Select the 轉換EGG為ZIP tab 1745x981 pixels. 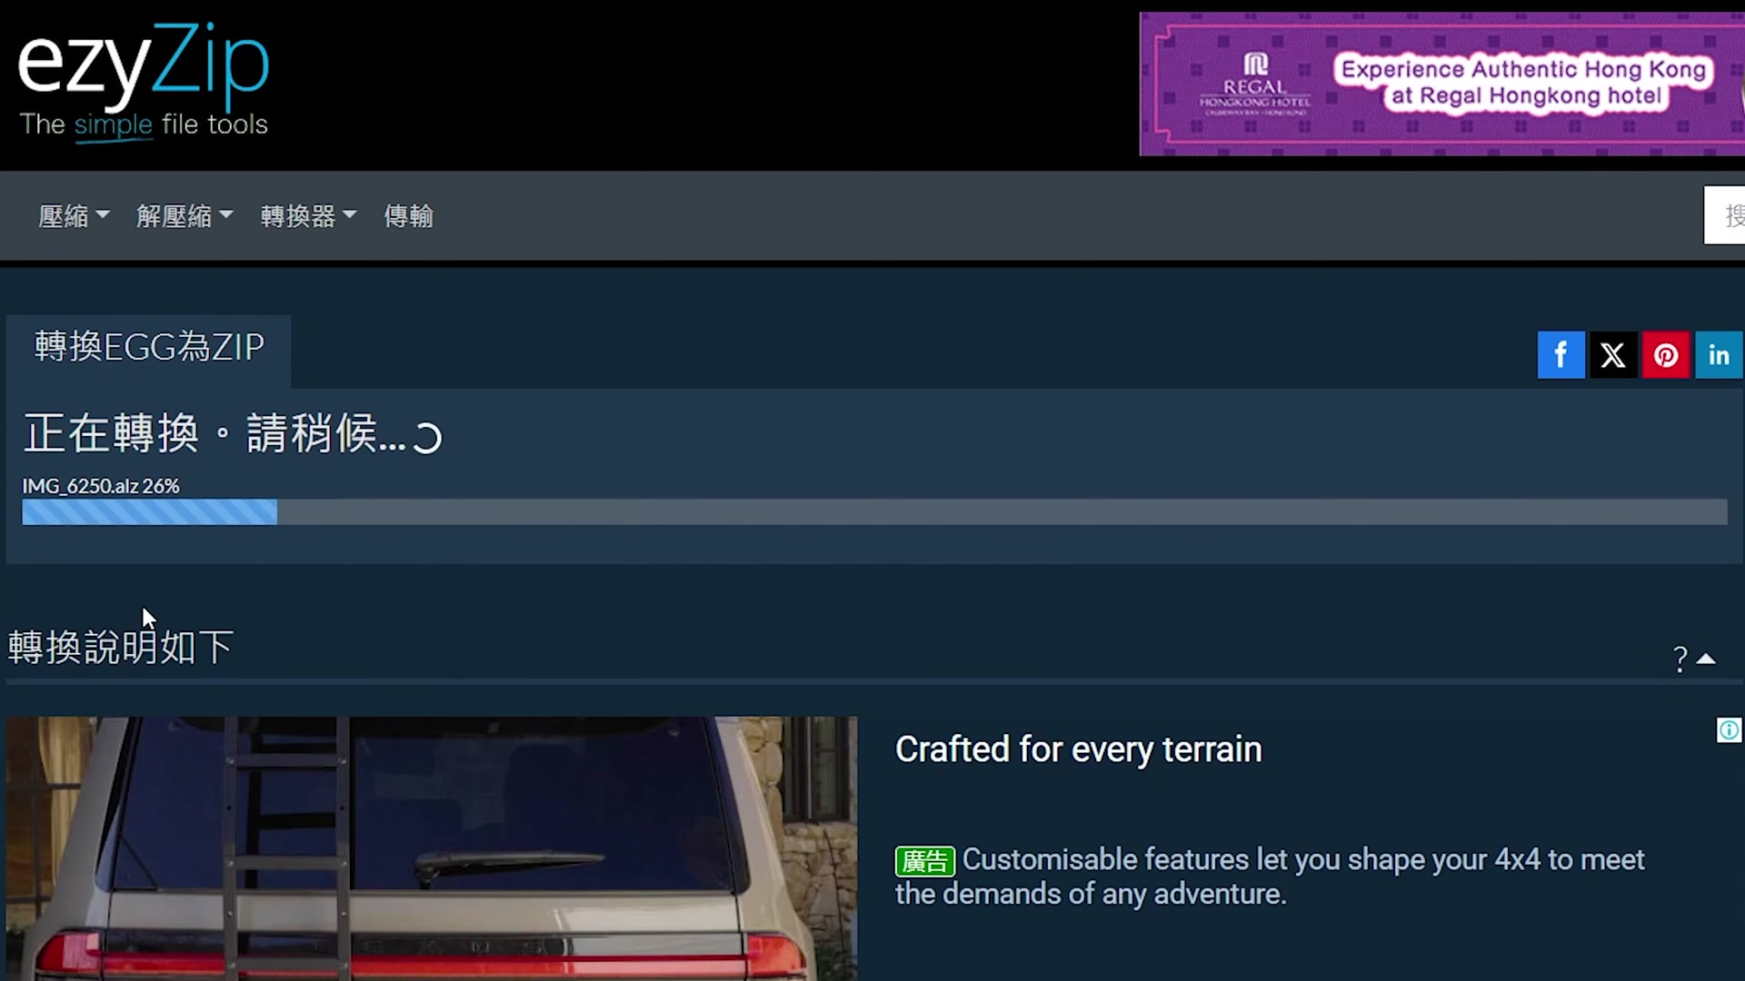click(x=149, y=348)
